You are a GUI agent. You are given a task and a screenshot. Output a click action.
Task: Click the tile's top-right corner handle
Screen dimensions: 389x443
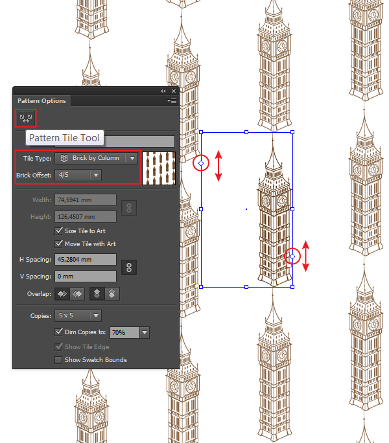click(x=292, y=132)
